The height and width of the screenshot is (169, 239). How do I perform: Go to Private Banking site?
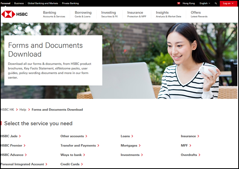70,3
